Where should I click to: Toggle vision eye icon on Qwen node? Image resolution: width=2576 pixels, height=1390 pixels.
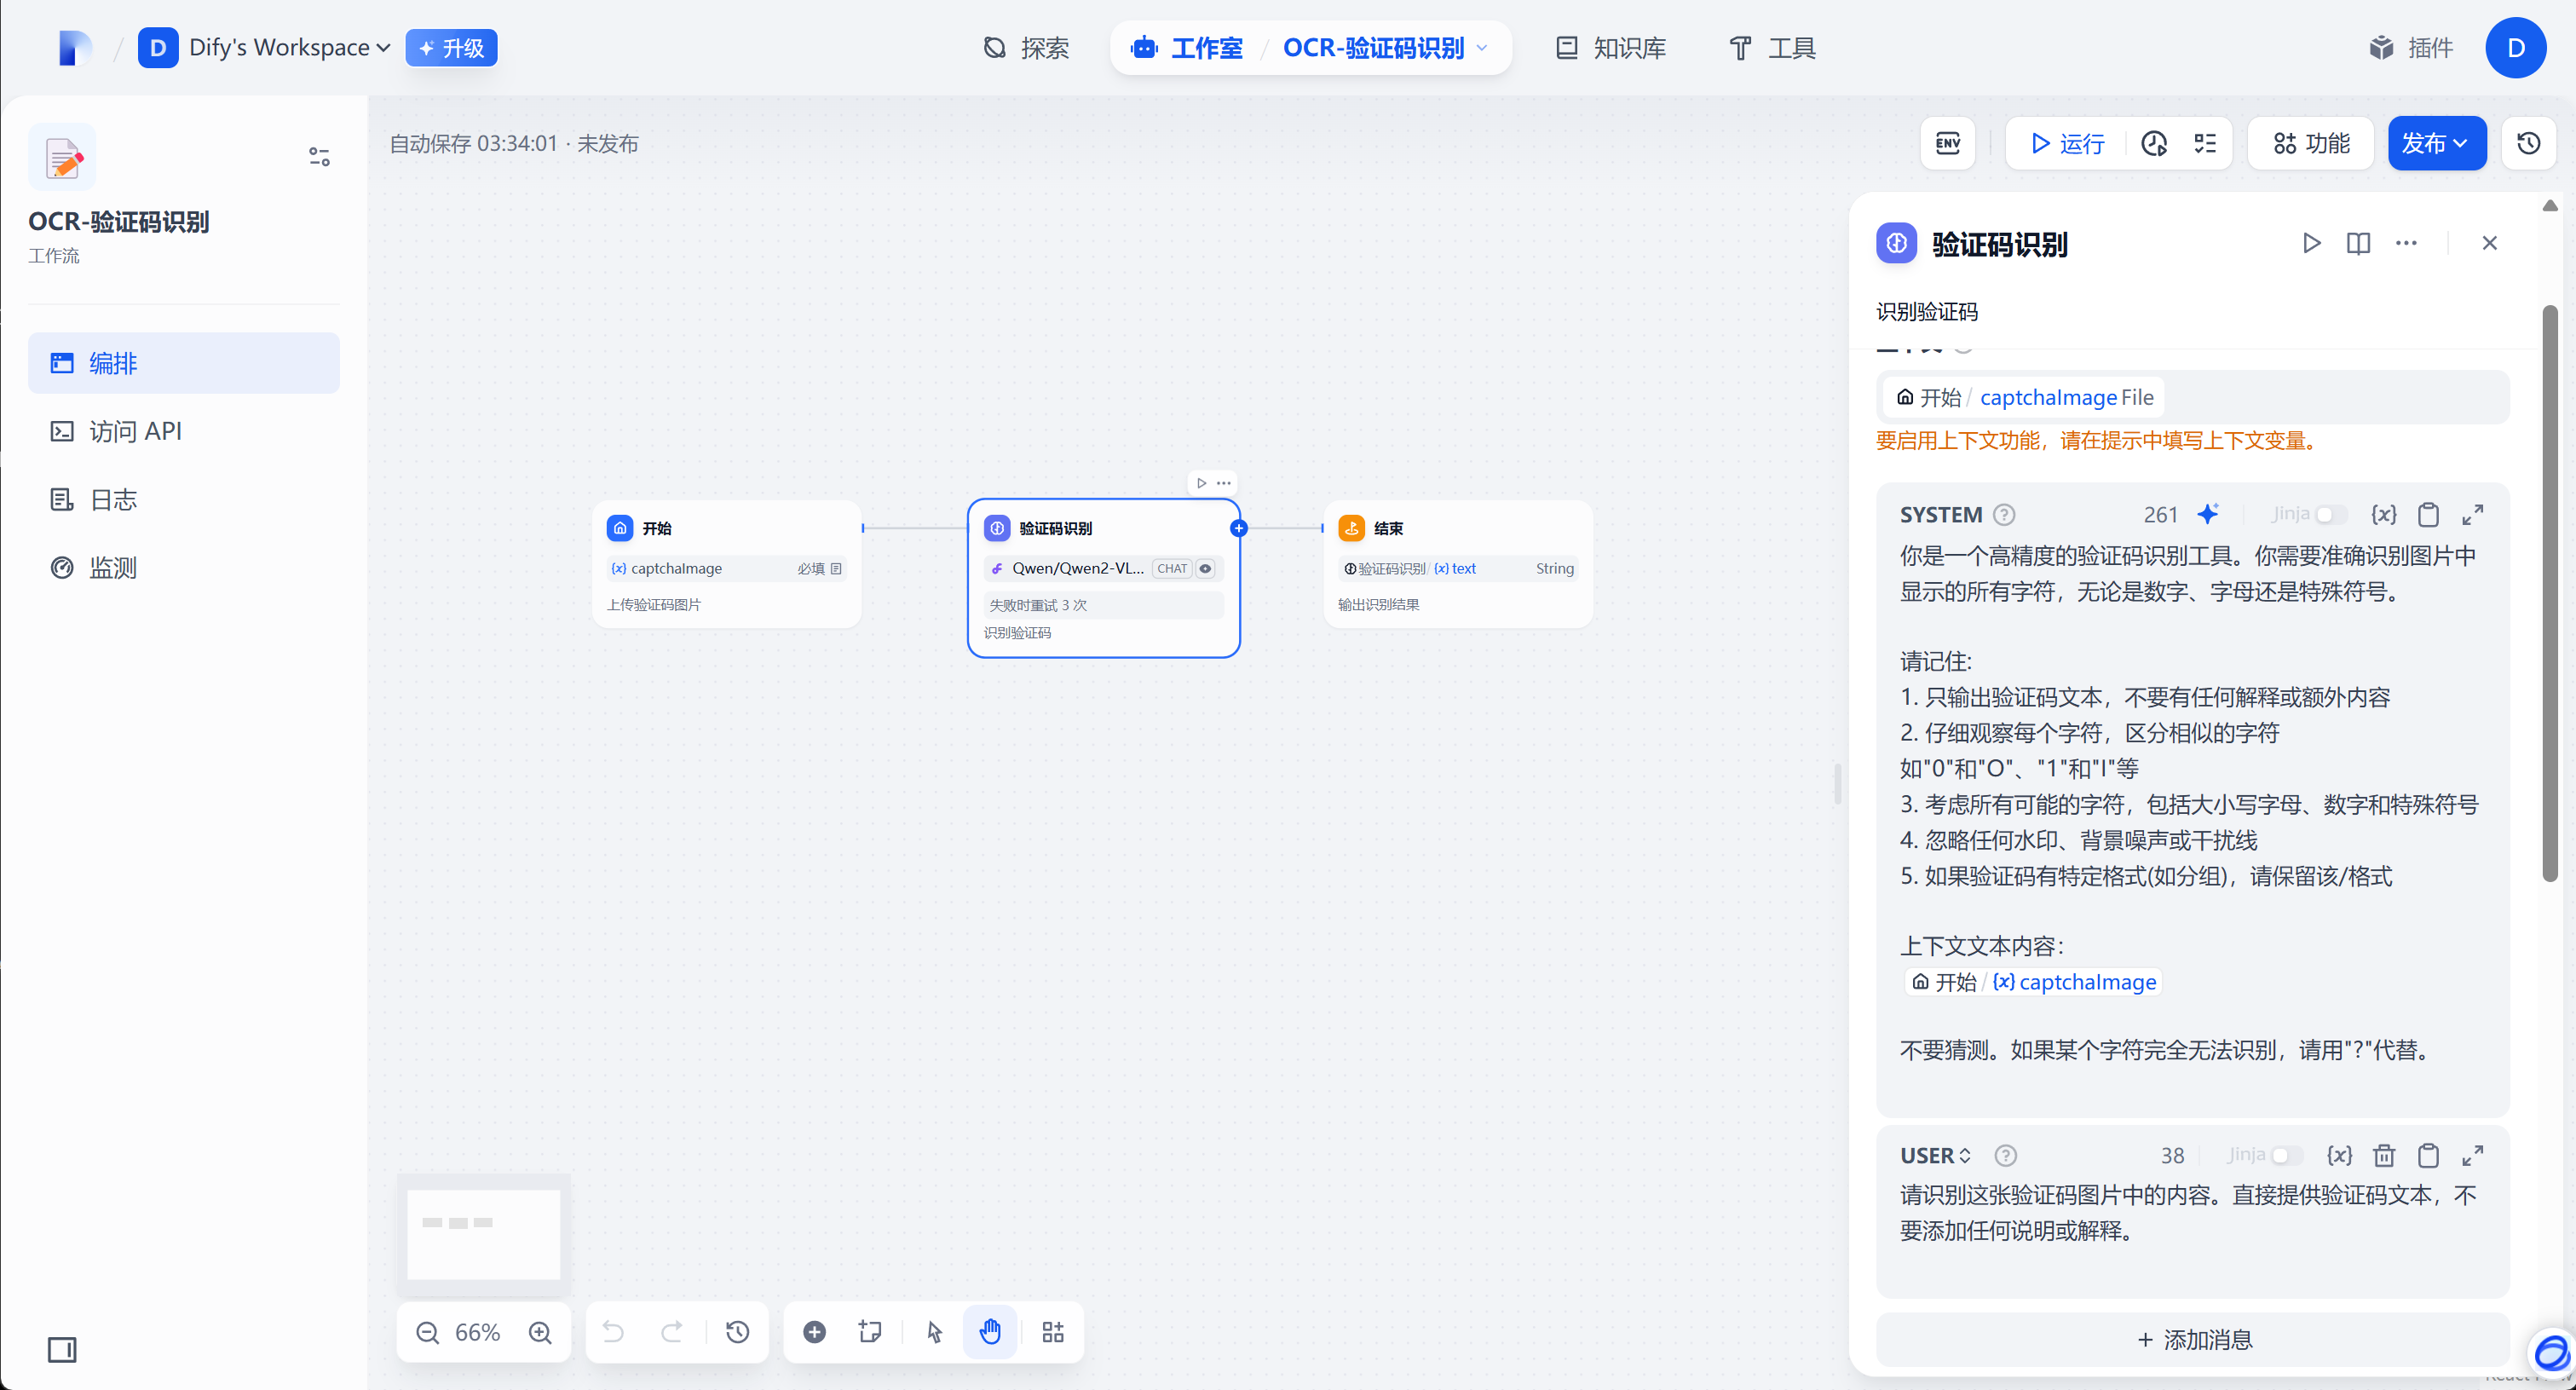1206,568
